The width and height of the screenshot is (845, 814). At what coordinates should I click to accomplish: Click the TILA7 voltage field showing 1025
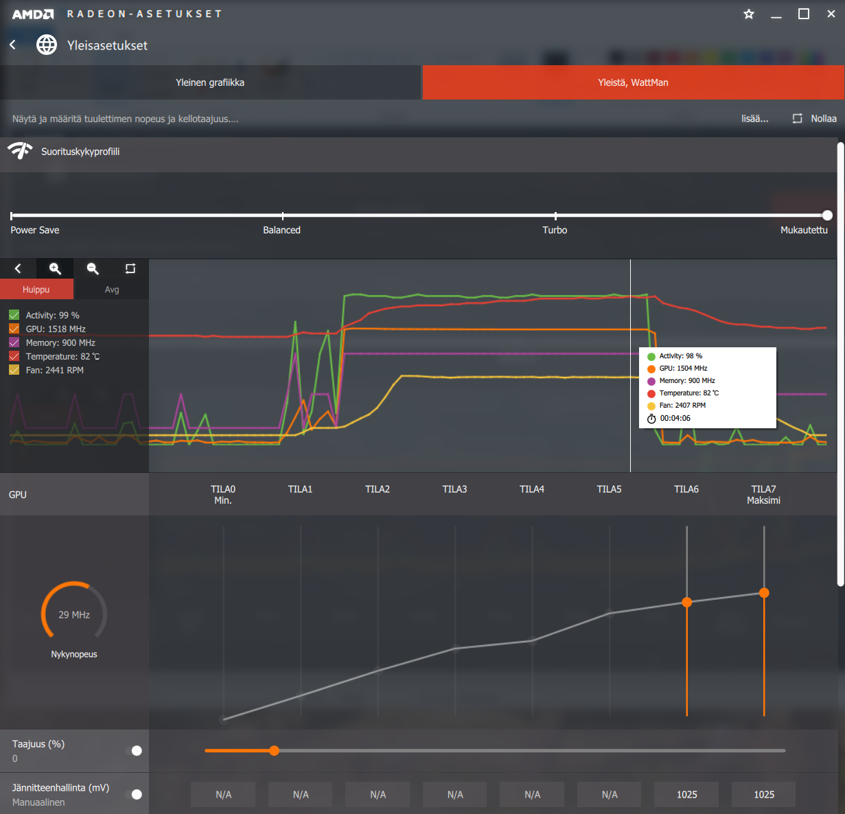(x=764, y=794)
